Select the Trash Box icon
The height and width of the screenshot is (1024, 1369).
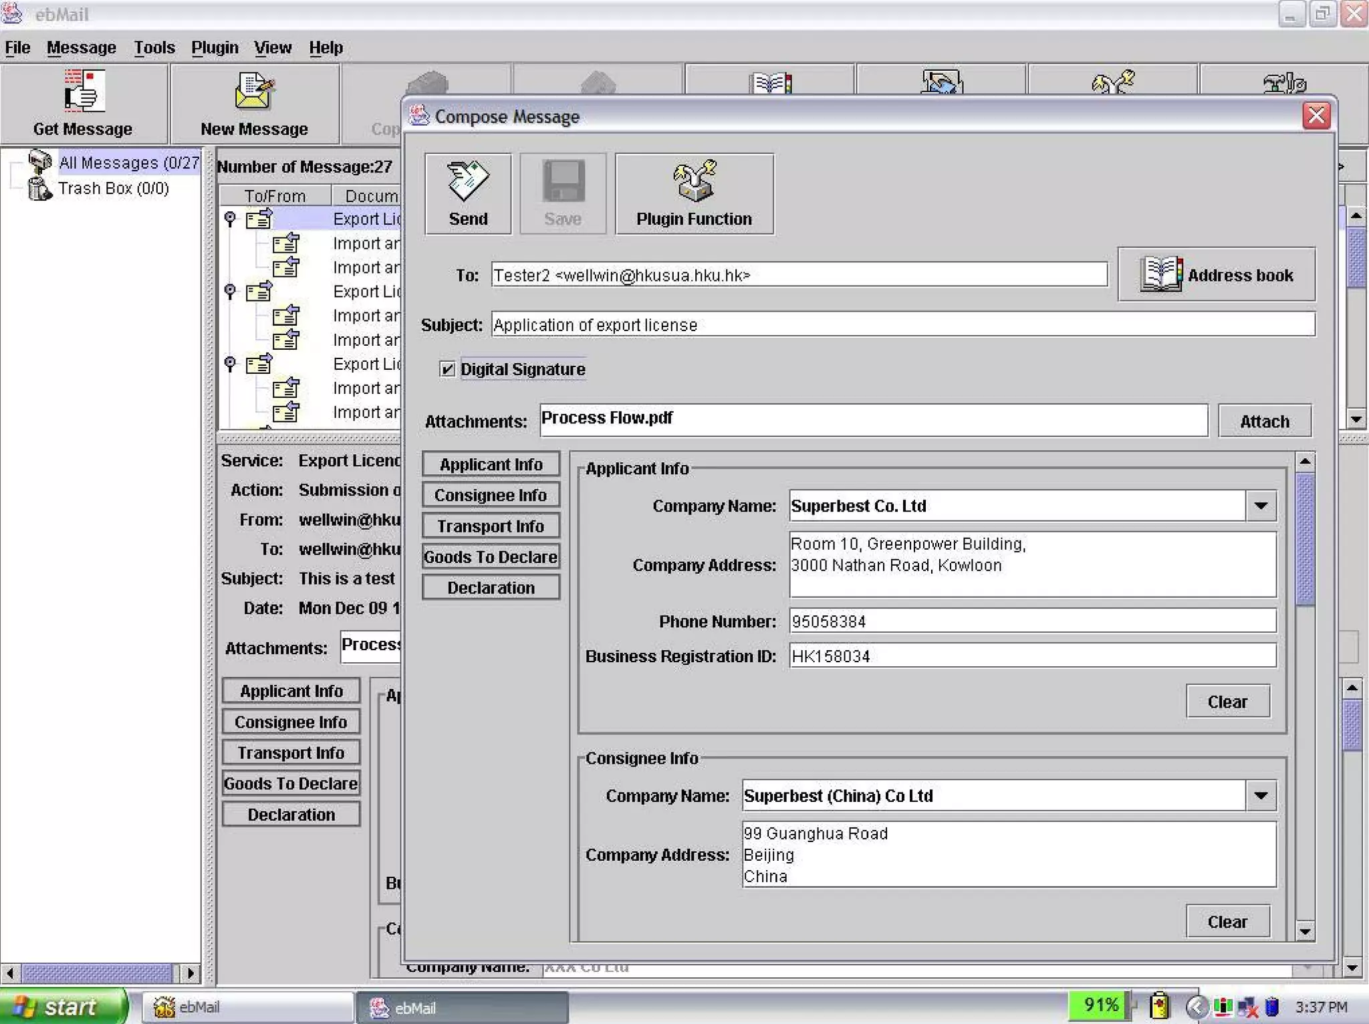40,189
